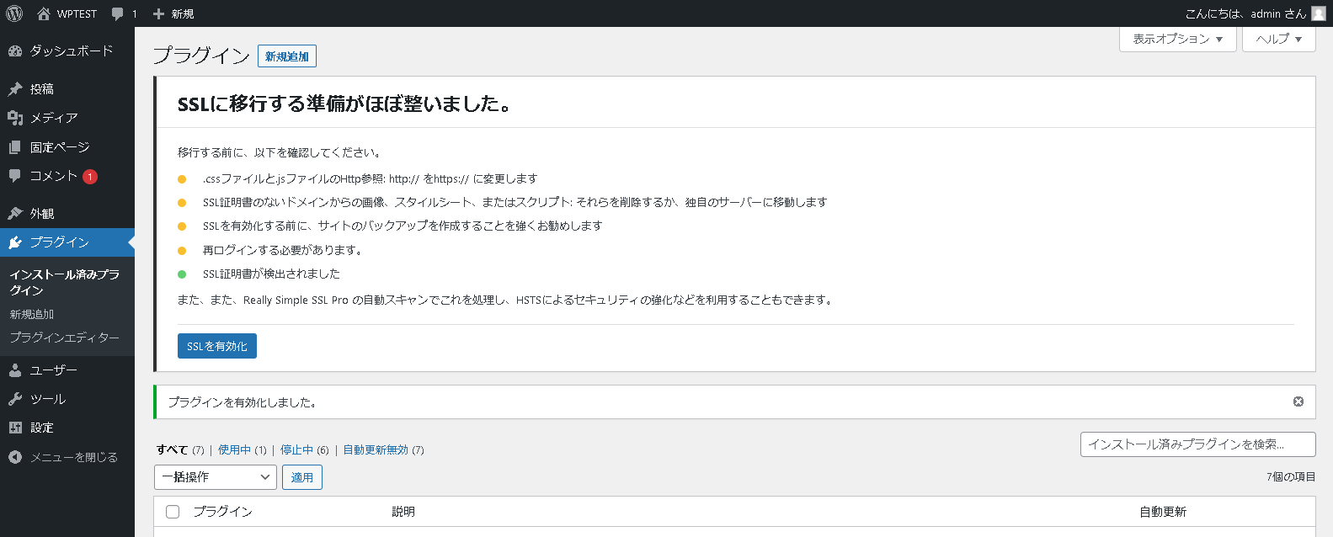Click Collapse menu label
The height and width of the screenshot is (537, 1333).
[x=74, y=457]
